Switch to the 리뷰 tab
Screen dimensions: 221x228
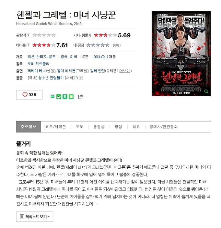(x=136, y=127)
